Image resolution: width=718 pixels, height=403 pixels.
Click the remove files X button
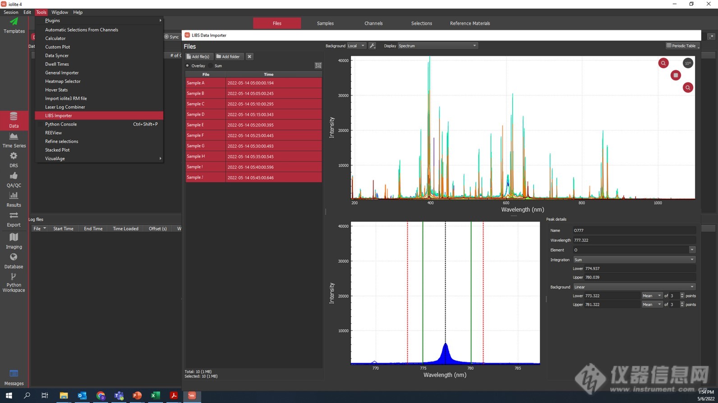click(249, 57)
